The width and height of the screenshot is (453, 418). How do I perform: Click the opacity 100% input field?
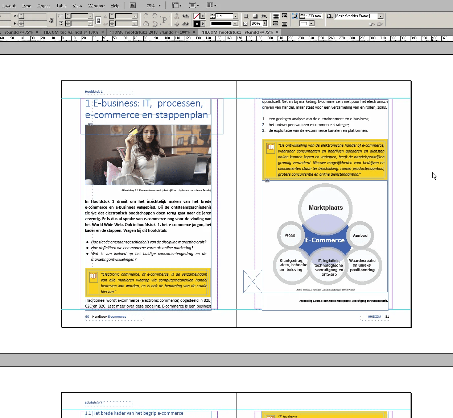coord(256,24)
